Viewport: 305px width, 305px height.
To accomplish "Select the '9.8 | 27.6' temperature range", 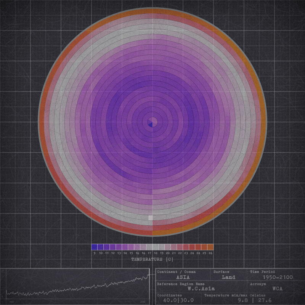I will (255, 300).
